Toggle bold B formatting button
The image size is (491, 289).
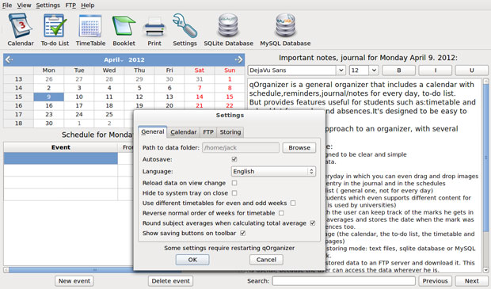[399, 70]
